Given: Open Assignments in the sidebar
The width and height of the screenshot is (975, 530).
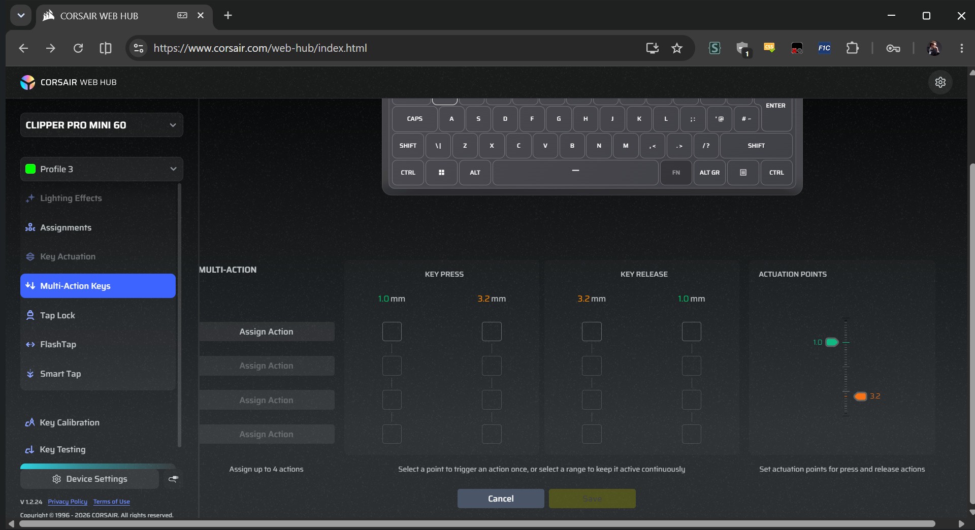Looking at the screenshot, I should click(98, 227).
